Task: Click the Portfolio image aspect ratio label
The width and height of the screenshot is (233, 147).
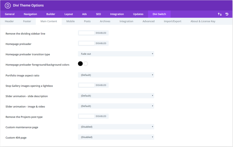Action: tap(23, 76)
